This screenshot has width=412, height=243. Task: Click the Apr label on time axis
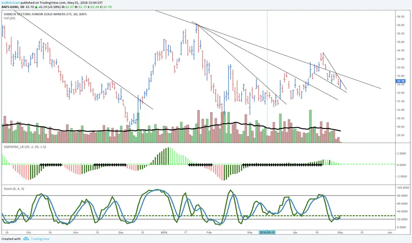[295, 232]
